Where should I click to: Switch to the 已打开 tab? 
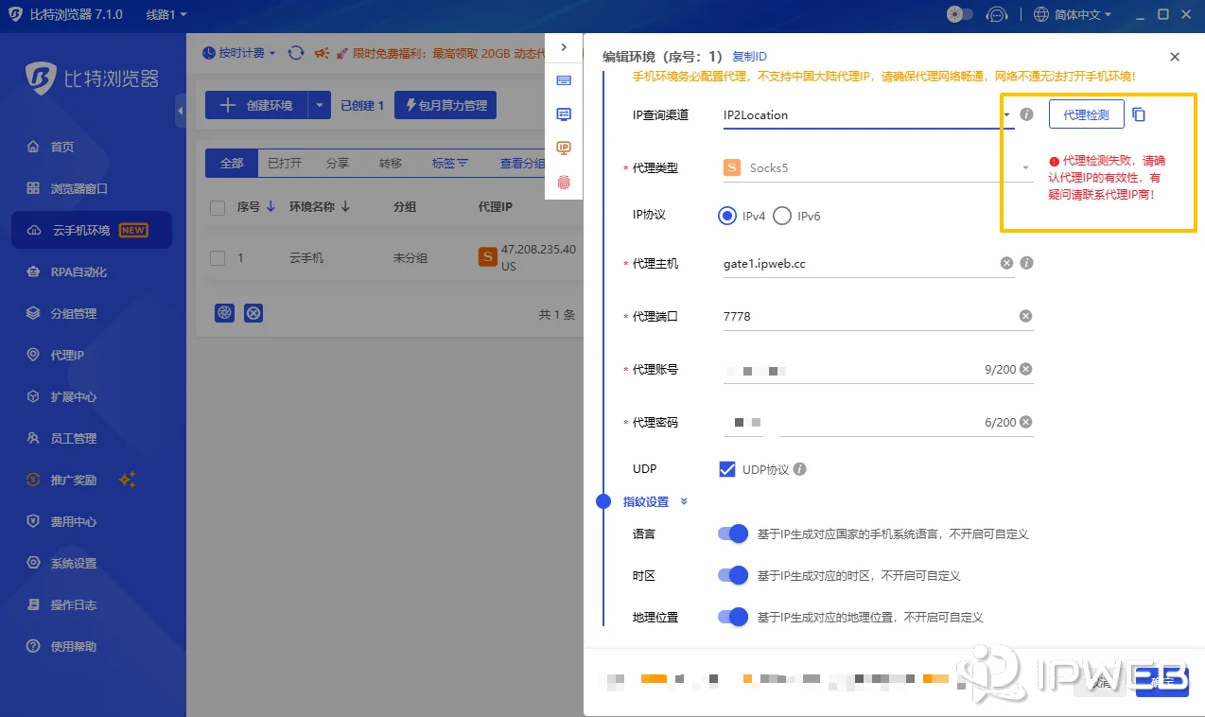pos(285,163)
